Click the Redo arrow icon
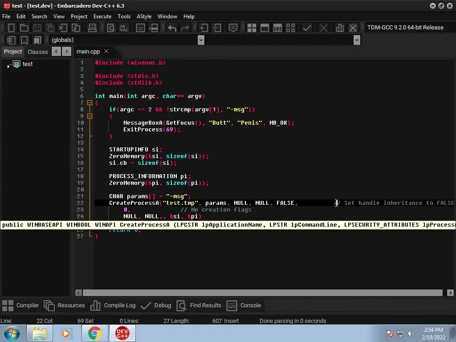 point(185,28)
